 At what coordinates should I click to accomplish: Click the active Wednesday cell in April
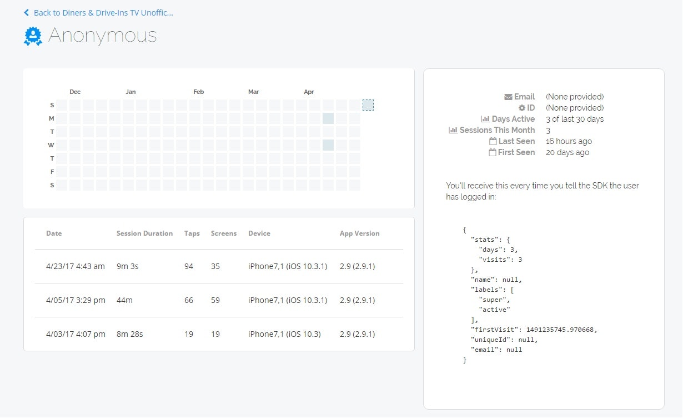328,145
